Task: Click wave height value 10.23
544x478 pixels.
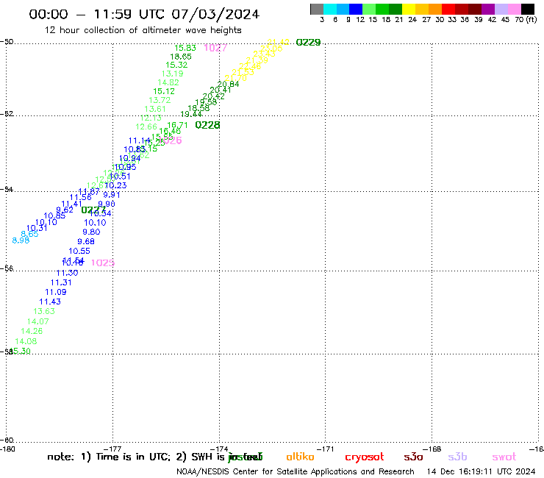Action: coord(116,185)
